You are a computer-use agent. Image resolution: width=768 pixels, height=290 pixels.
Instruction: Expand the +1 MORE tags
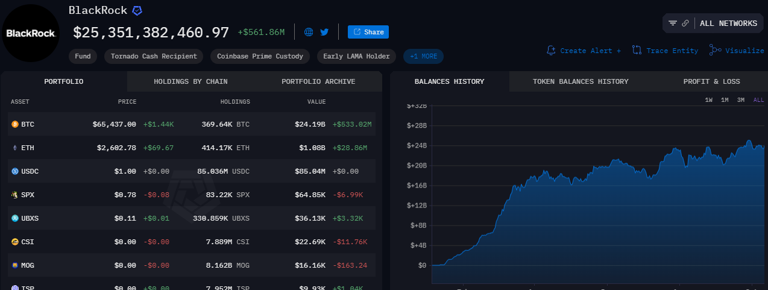click(x=423, y=56)
